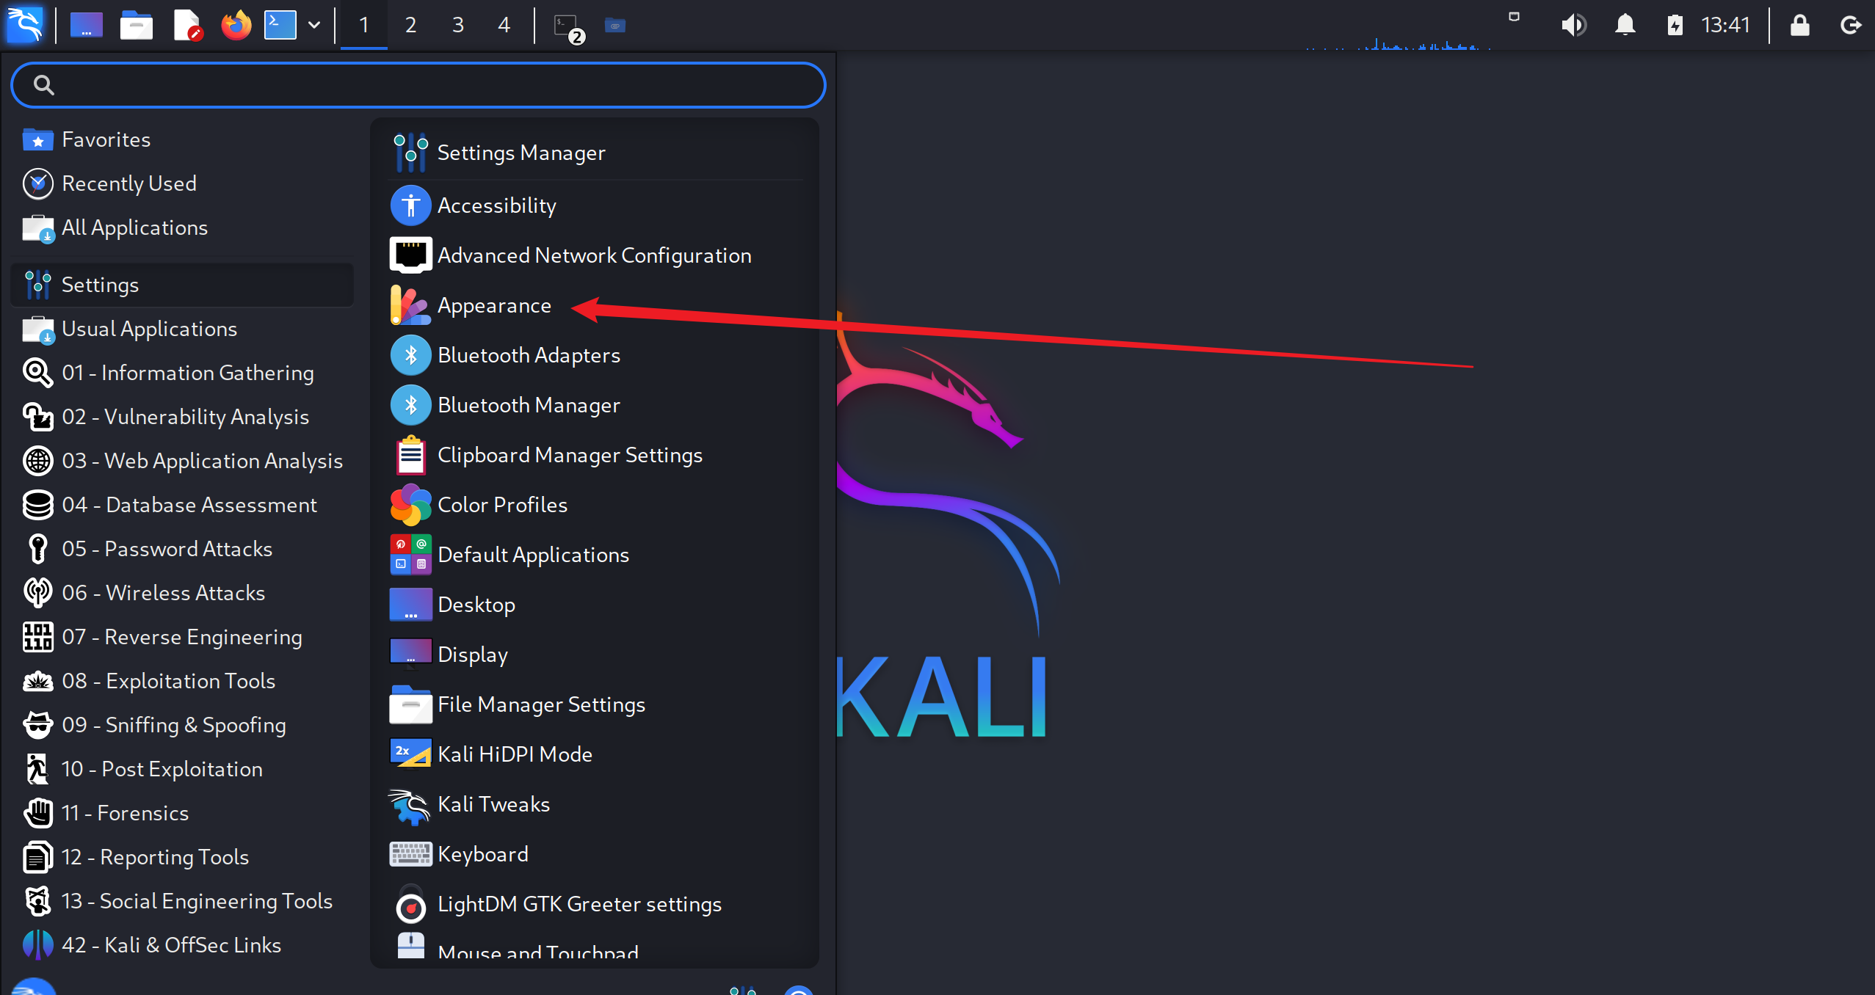The image size is (1875, 995).
Task: Open File Manager Settings
Action: coord(595,704)
